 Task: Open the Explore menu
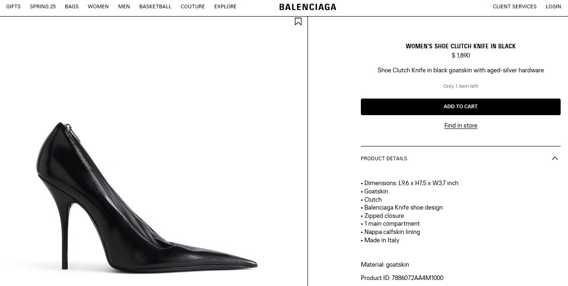[226, 6]
